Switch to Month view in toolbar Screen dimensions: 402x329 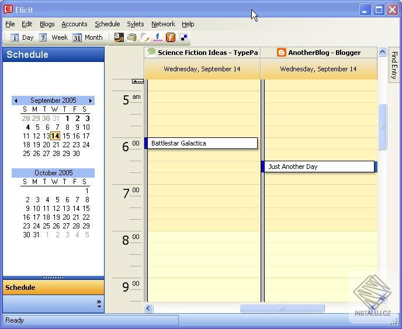click(x=88, y=38)
